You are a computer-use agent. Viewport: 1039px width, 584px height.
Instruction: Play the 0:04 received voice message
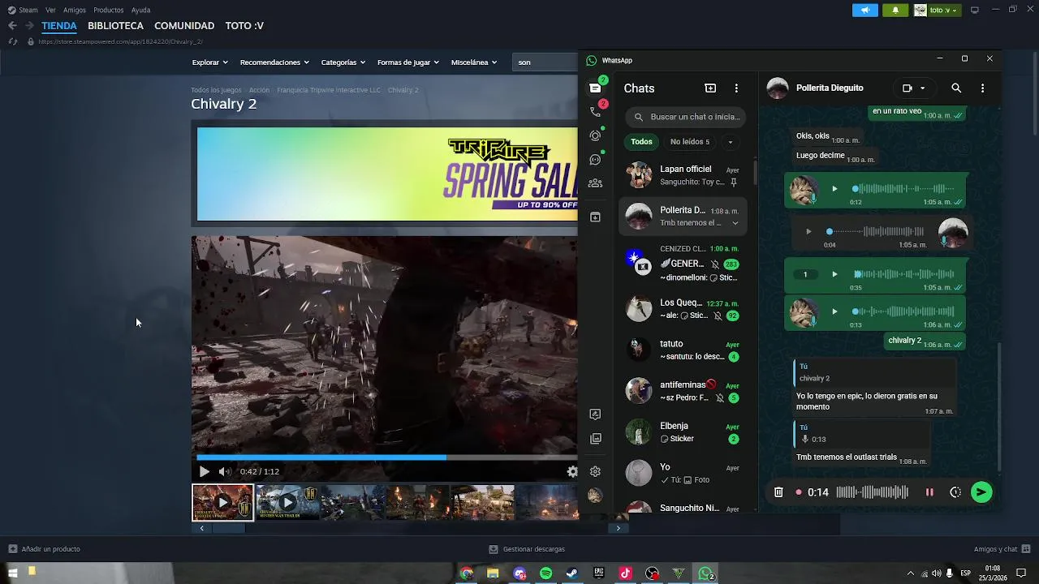pos(808,231)
